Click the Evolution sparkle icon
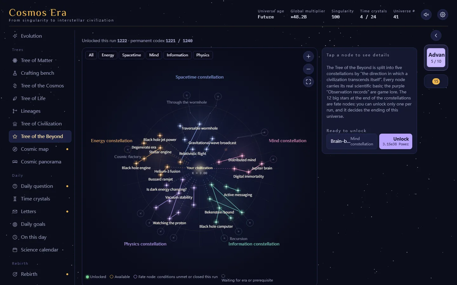 (x=15, y=36)
